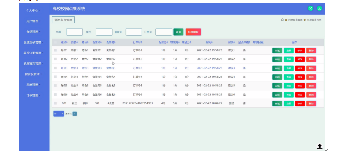Focus the 角色 filter input field
Image resolution: width=343 pixels, height=153 pixels.
pyautogui.click(x=104, y=32)
